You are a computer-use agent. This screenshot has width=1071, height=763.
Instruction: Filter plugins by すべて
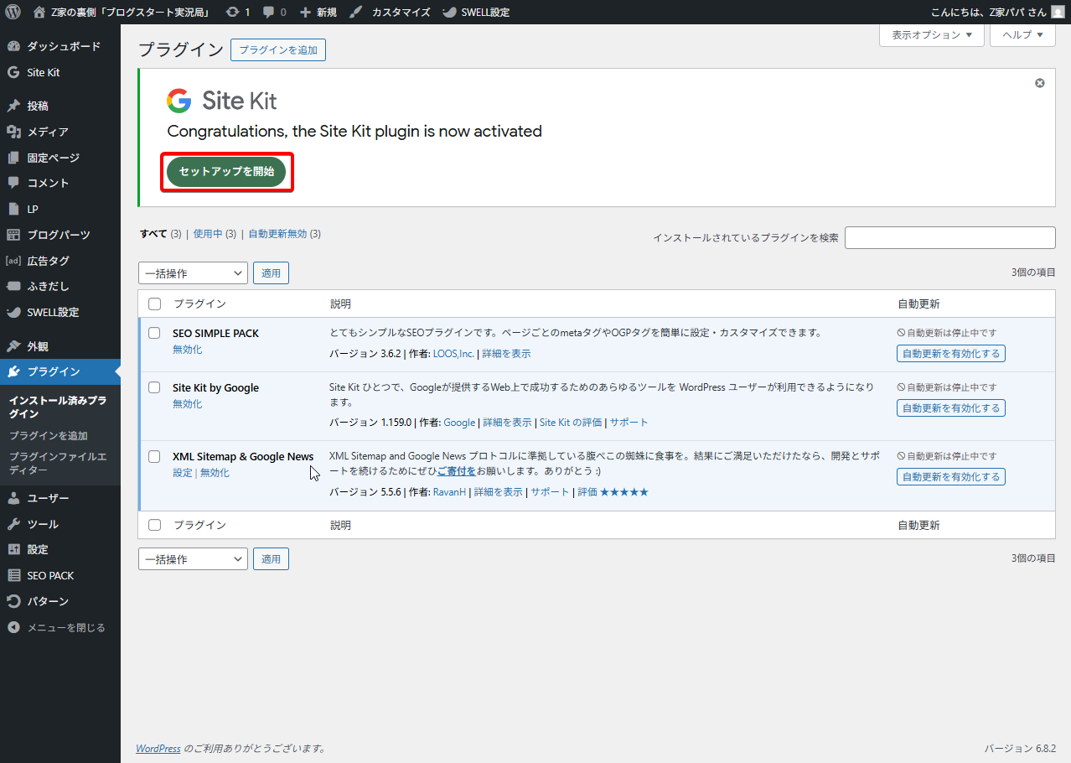coord(154,234)
